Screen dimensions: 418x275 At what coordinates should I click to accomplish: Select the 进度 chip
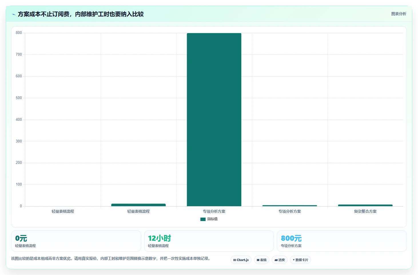[279, 260]
